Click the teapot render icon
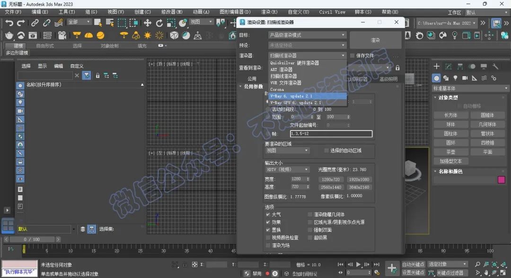 (9, 35)
